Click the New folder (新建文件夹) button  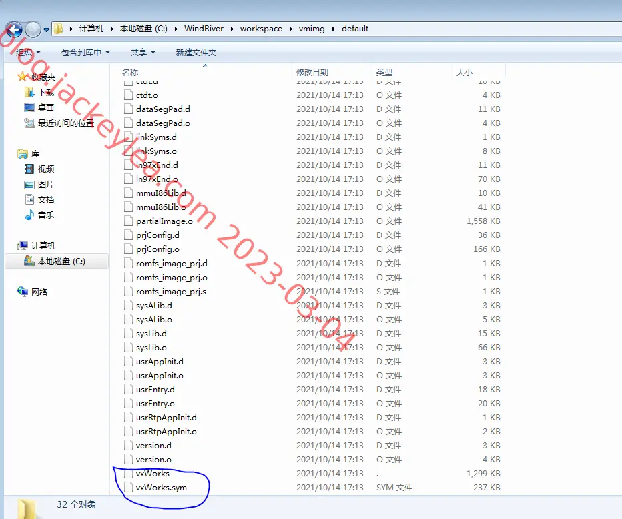click(196, 52)
